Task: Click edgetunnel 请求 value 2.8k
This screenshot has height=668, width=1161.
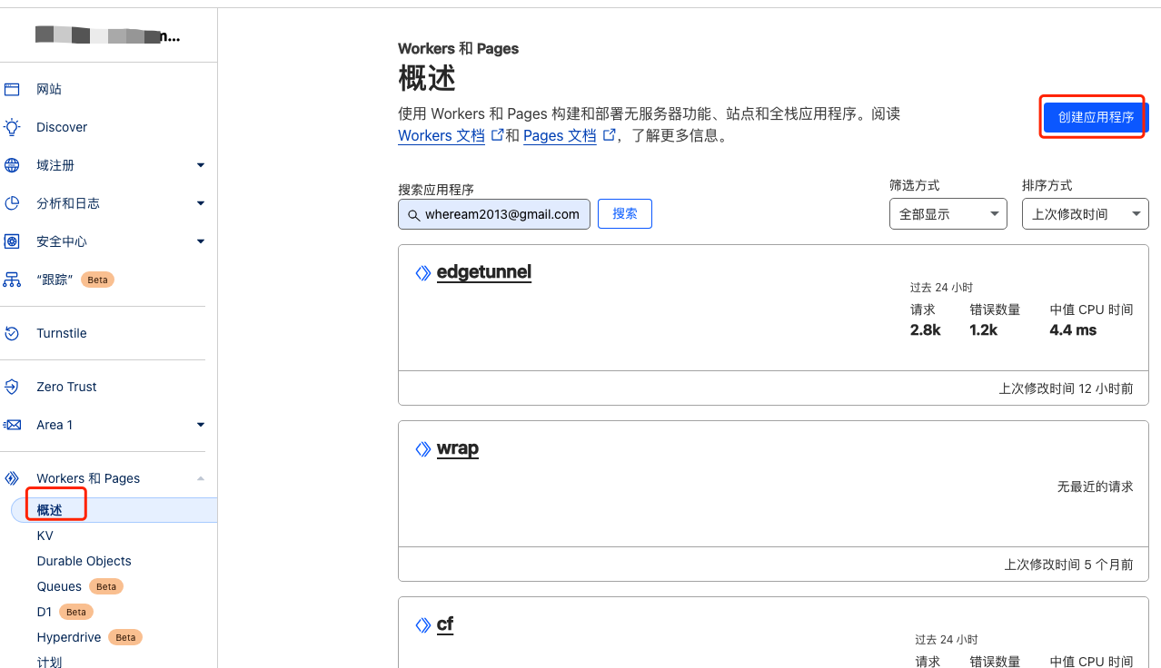Action: point(926,330)
